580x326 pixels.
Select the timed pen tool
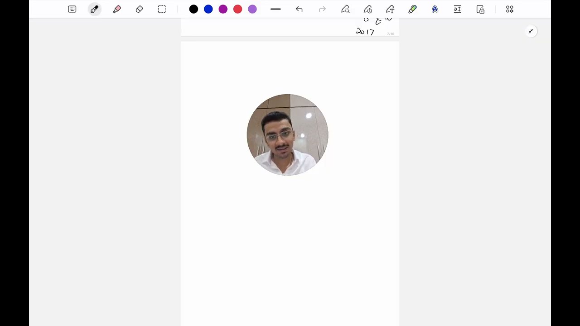point(368,9)
